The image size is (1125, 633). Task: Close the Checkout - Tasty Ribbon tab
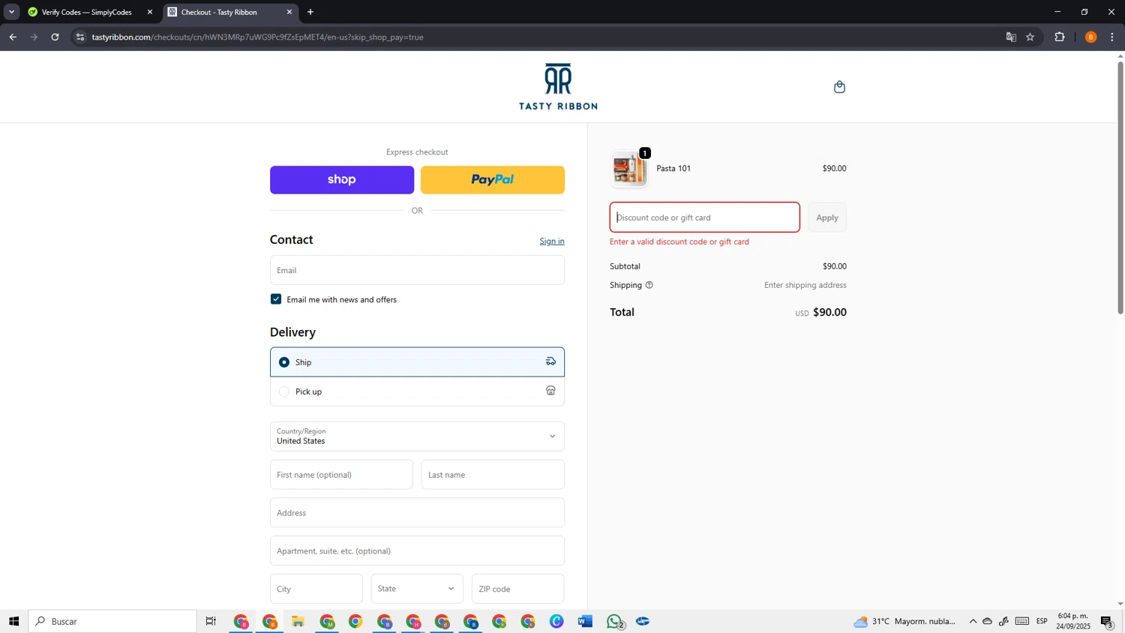[x=289, y=12]
